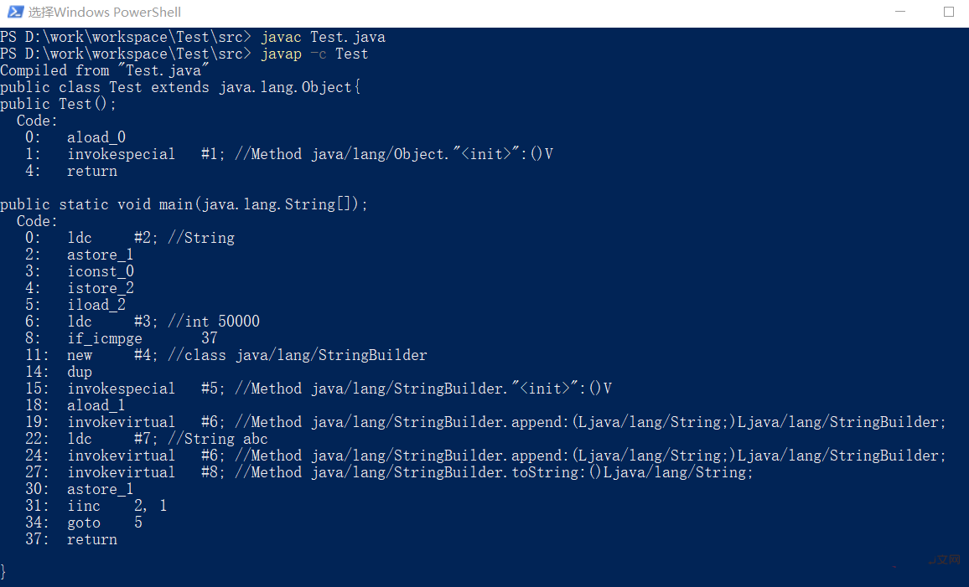Click the StringBuilder.toString method line
The width and height of the screenshot is (969, 587).
point(411,472)
